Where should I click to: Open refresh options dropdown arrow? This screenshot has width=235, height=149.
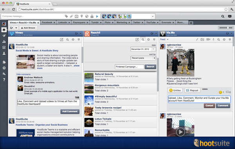pos(16,28)
